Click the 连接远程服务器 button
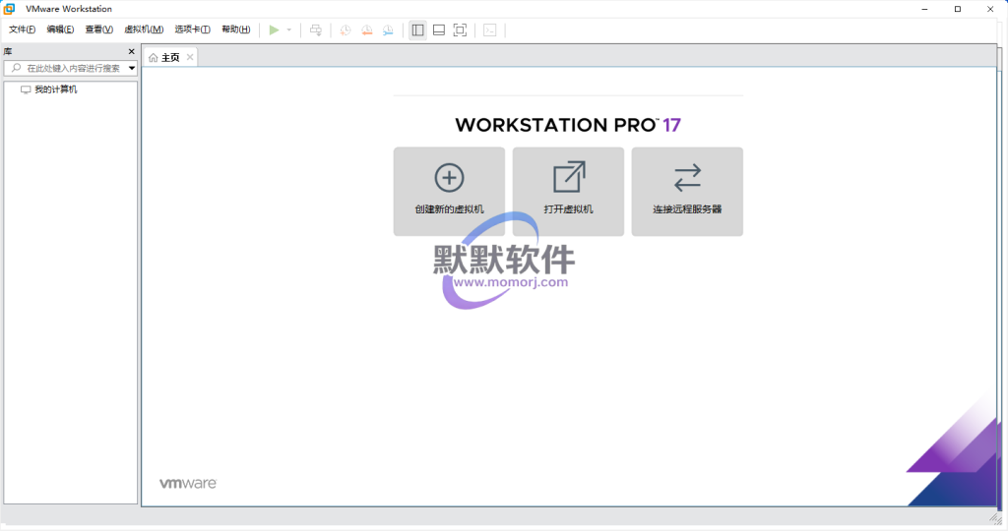The image size is (1008, 531). [687, 192]
